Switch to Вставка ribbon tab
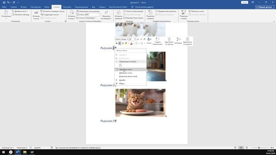 click(24, 7)
